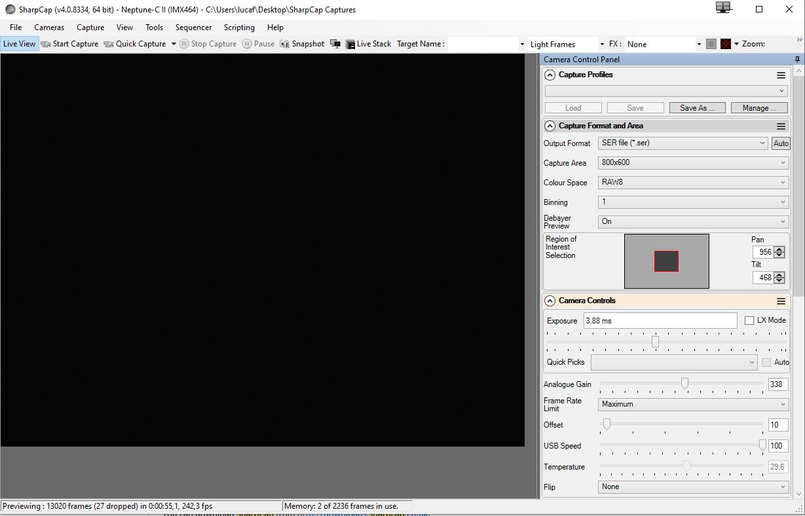Open the Tools menu

155,28
